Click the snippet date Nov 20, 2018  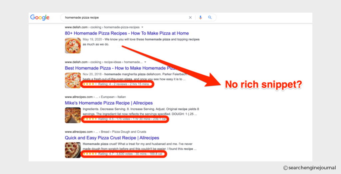click(x=93, y=74)
